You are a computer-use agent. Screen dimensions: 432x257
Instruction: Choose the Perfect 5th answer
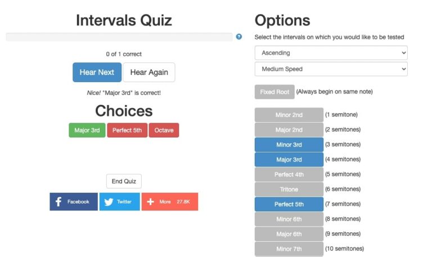127,130
